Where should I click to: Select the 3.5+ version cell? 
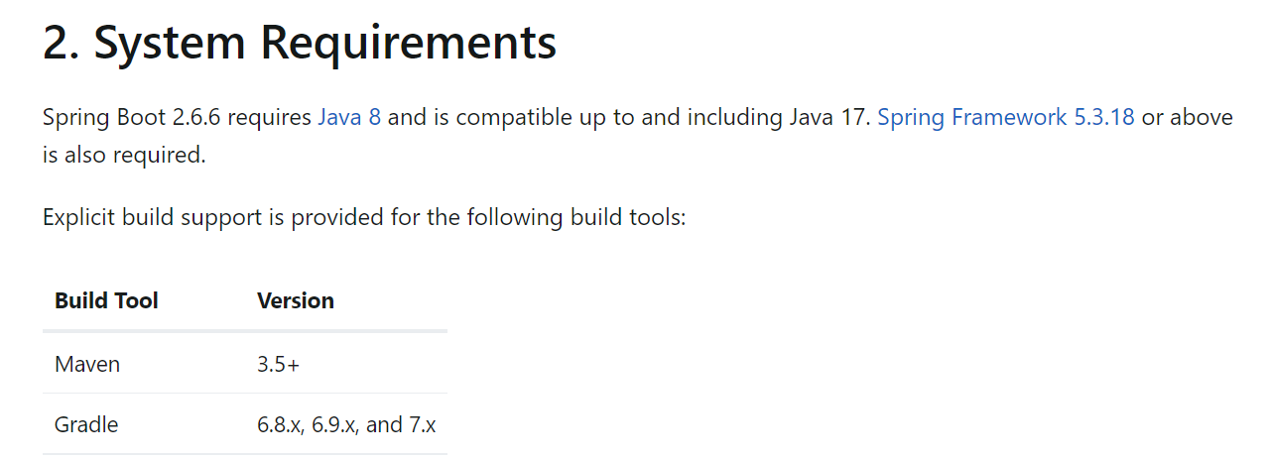[x=278, y=365]
